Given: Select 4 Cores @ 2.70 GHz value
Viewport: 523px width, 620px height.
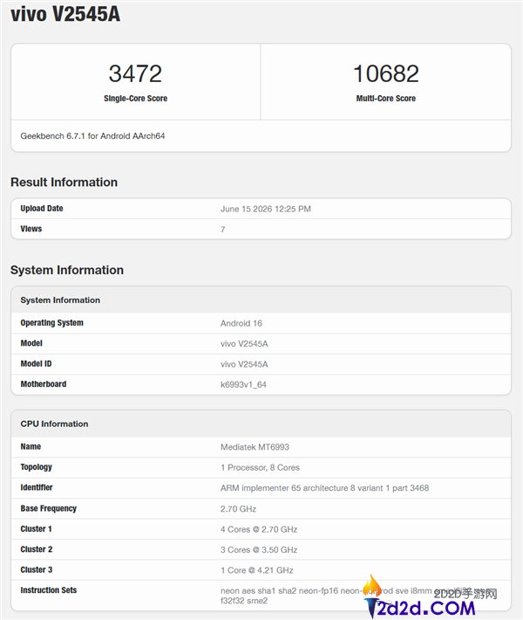Looking at the screenshot, I should [x=259, y=529].
